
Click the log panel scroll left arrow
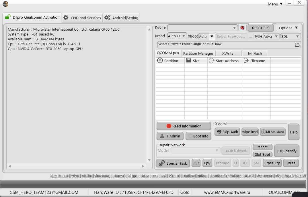point(9,166)
